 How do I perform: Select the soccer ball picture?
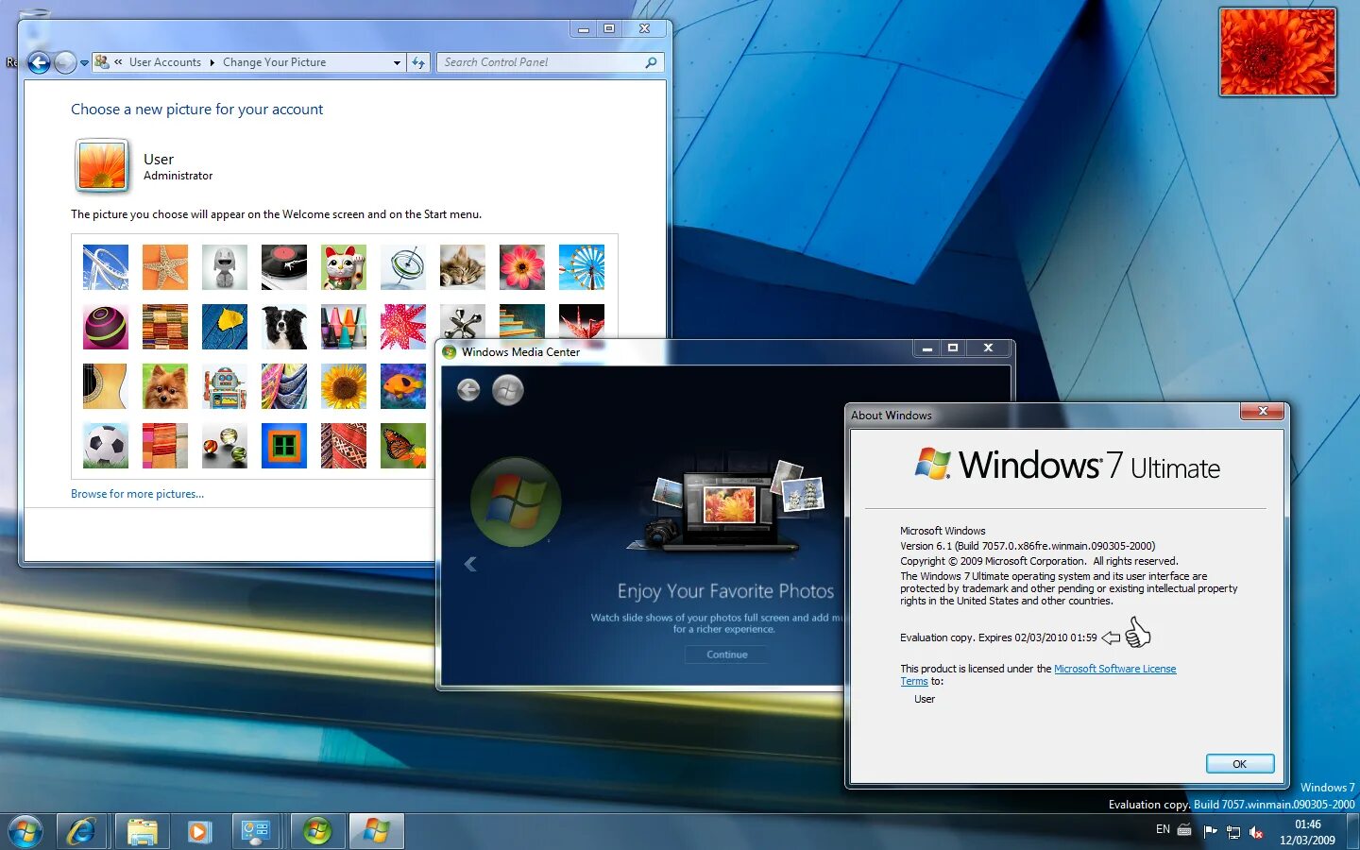[105, 446]
